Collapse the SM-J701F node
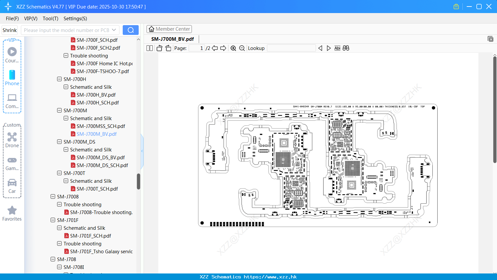497x280 pixels. point(53,220)
